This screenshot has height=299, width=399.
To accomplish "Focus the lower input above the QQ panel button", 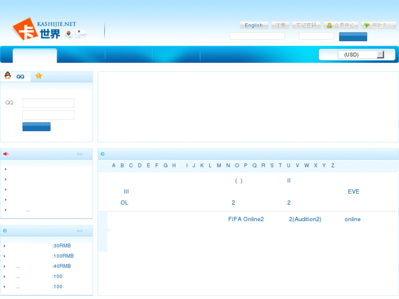I will [48, 115].
